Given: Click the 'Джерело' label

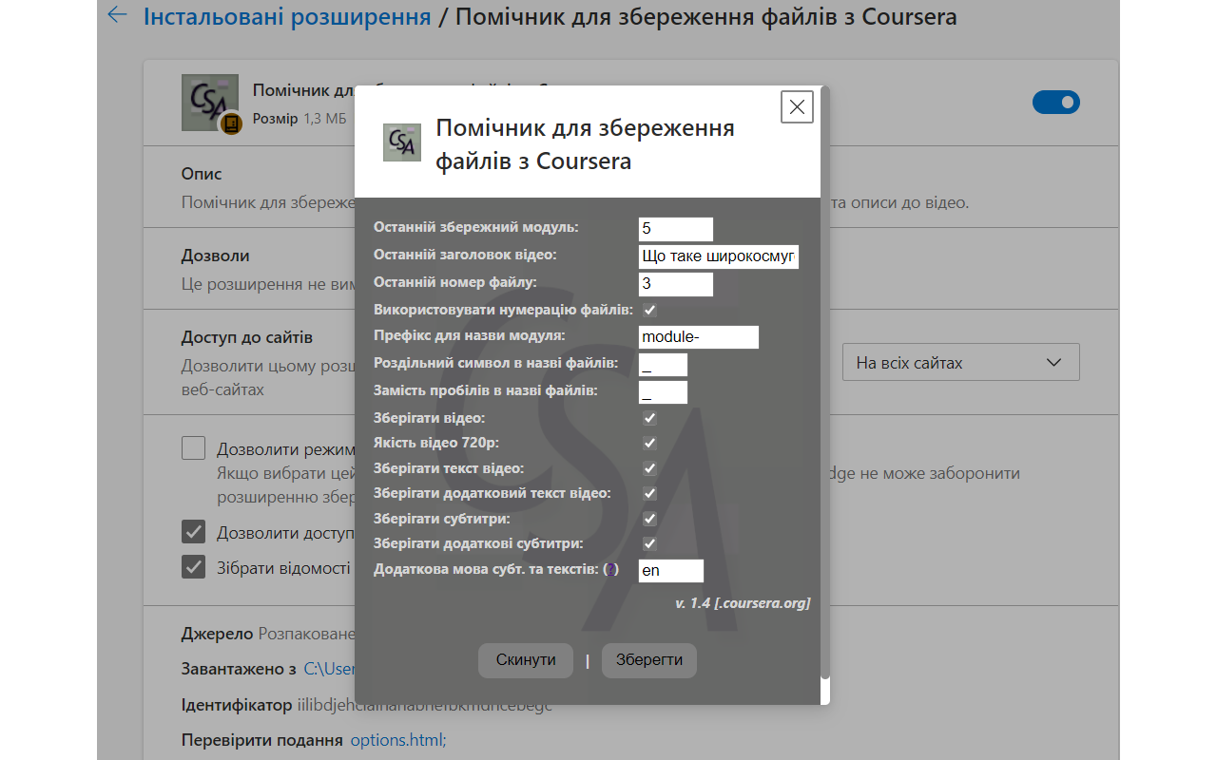Looking at the screenshot, I should pyautogui.click(x=218, y=634).
